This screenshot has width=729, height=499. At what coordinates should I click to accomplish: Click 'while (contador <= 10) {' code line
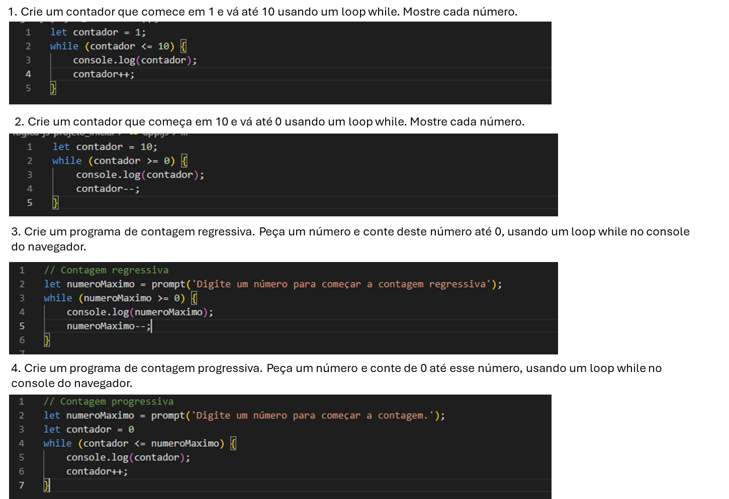[x=118, y=46]
